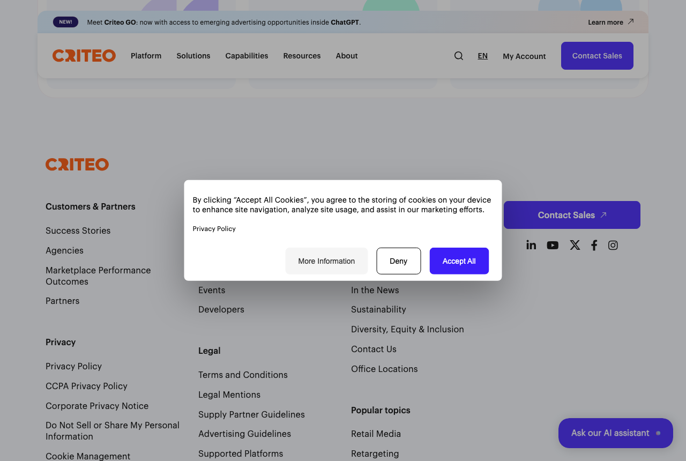Open the Capabilities menu item

tap(247, 56)
